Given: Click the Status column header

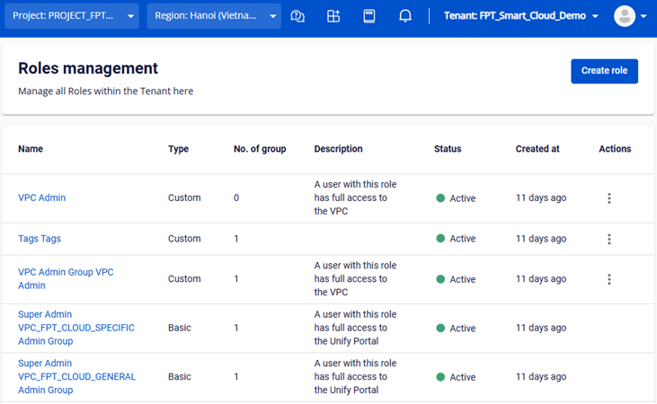Looking at the screenshot, I should click(448, 149).
